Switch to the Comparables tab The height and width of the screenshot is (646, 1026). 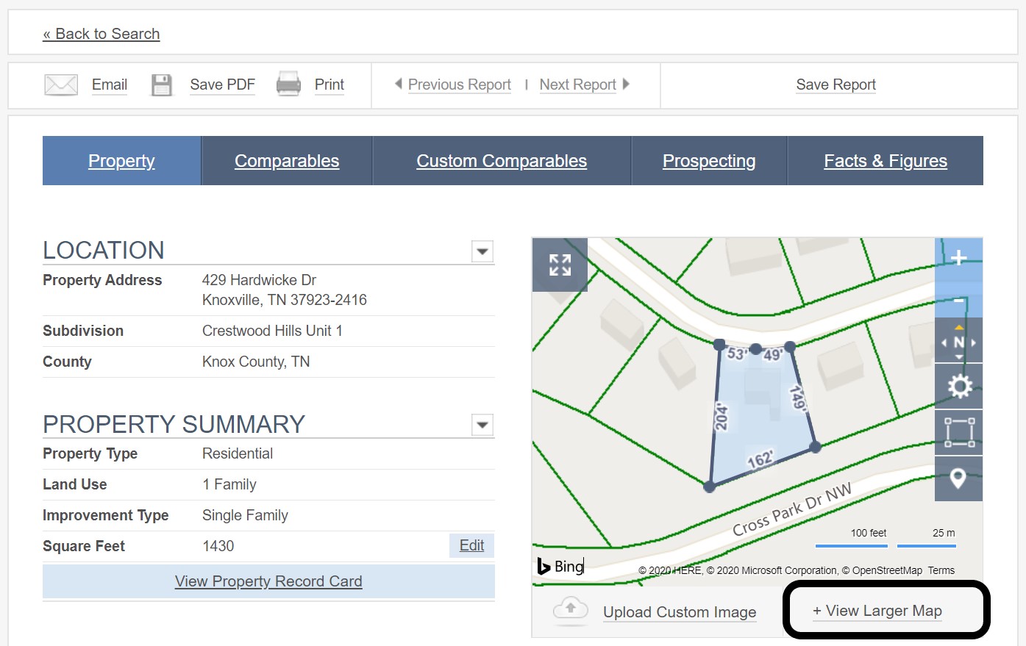[286, 160]
